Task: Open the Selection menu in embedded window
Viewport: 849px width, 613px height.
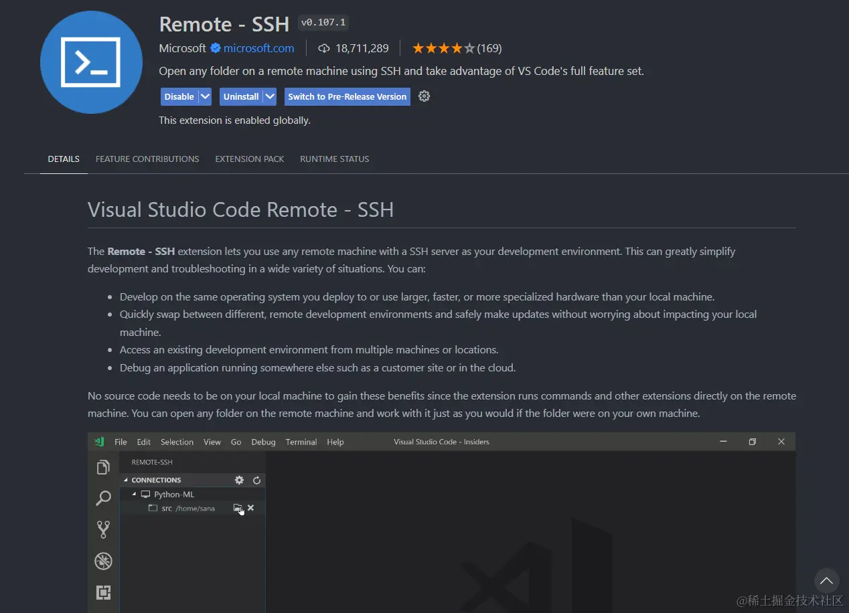Action: pyautogui.click(x=177, y=442)
